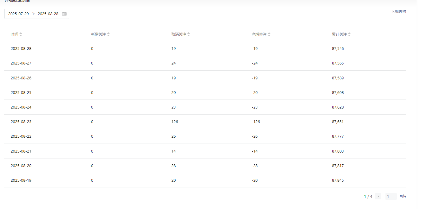Click cumulative value 87,845 in last row
Viewport: 424px width, 209px height.
pos(338,180)
